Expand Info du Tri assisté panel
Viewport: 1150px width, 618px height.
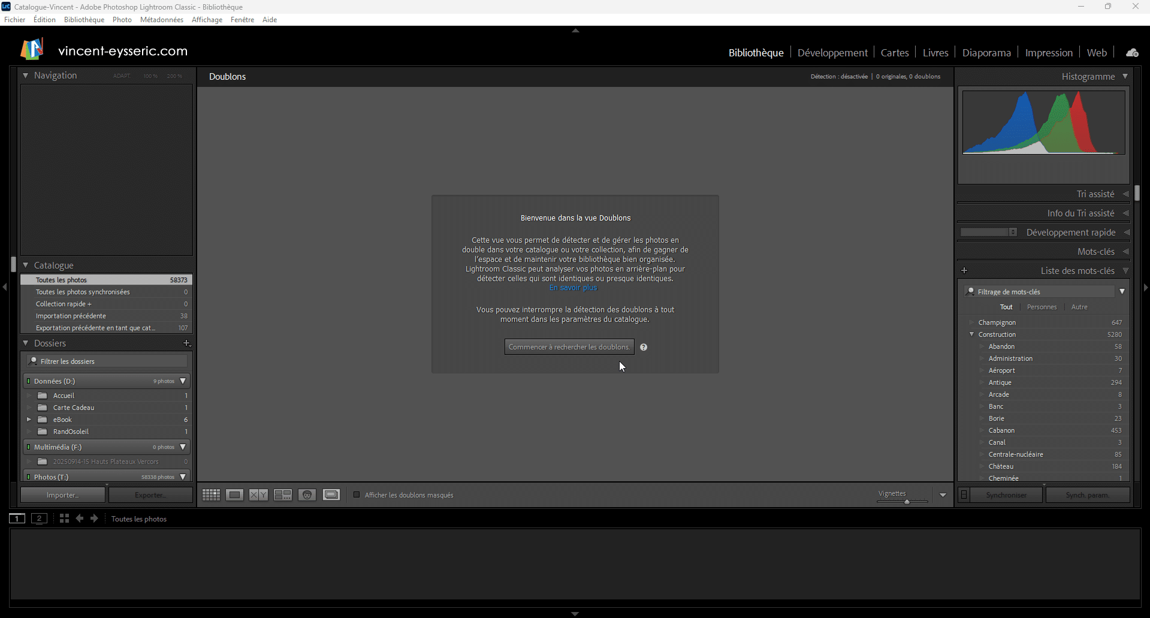[x=1125, y=213]
